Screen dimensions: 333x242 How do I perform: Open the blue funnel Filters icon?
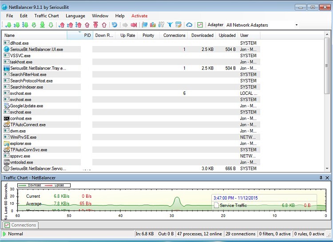[x=170, y=25]
